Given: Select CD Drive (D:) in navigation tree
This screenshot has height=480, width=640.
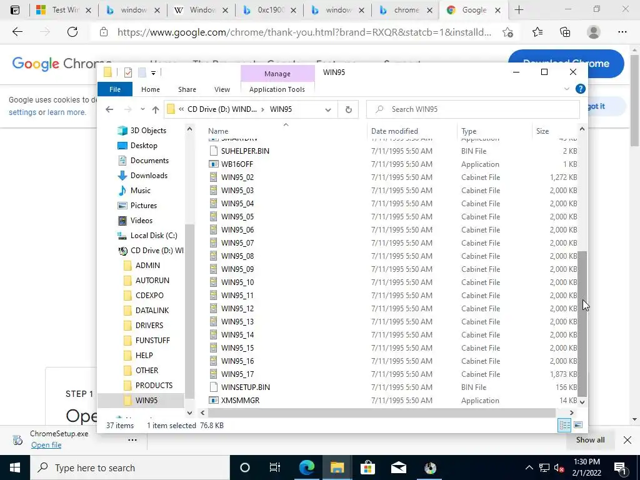Looking at the screenshot, I should [x=151, y=251].
